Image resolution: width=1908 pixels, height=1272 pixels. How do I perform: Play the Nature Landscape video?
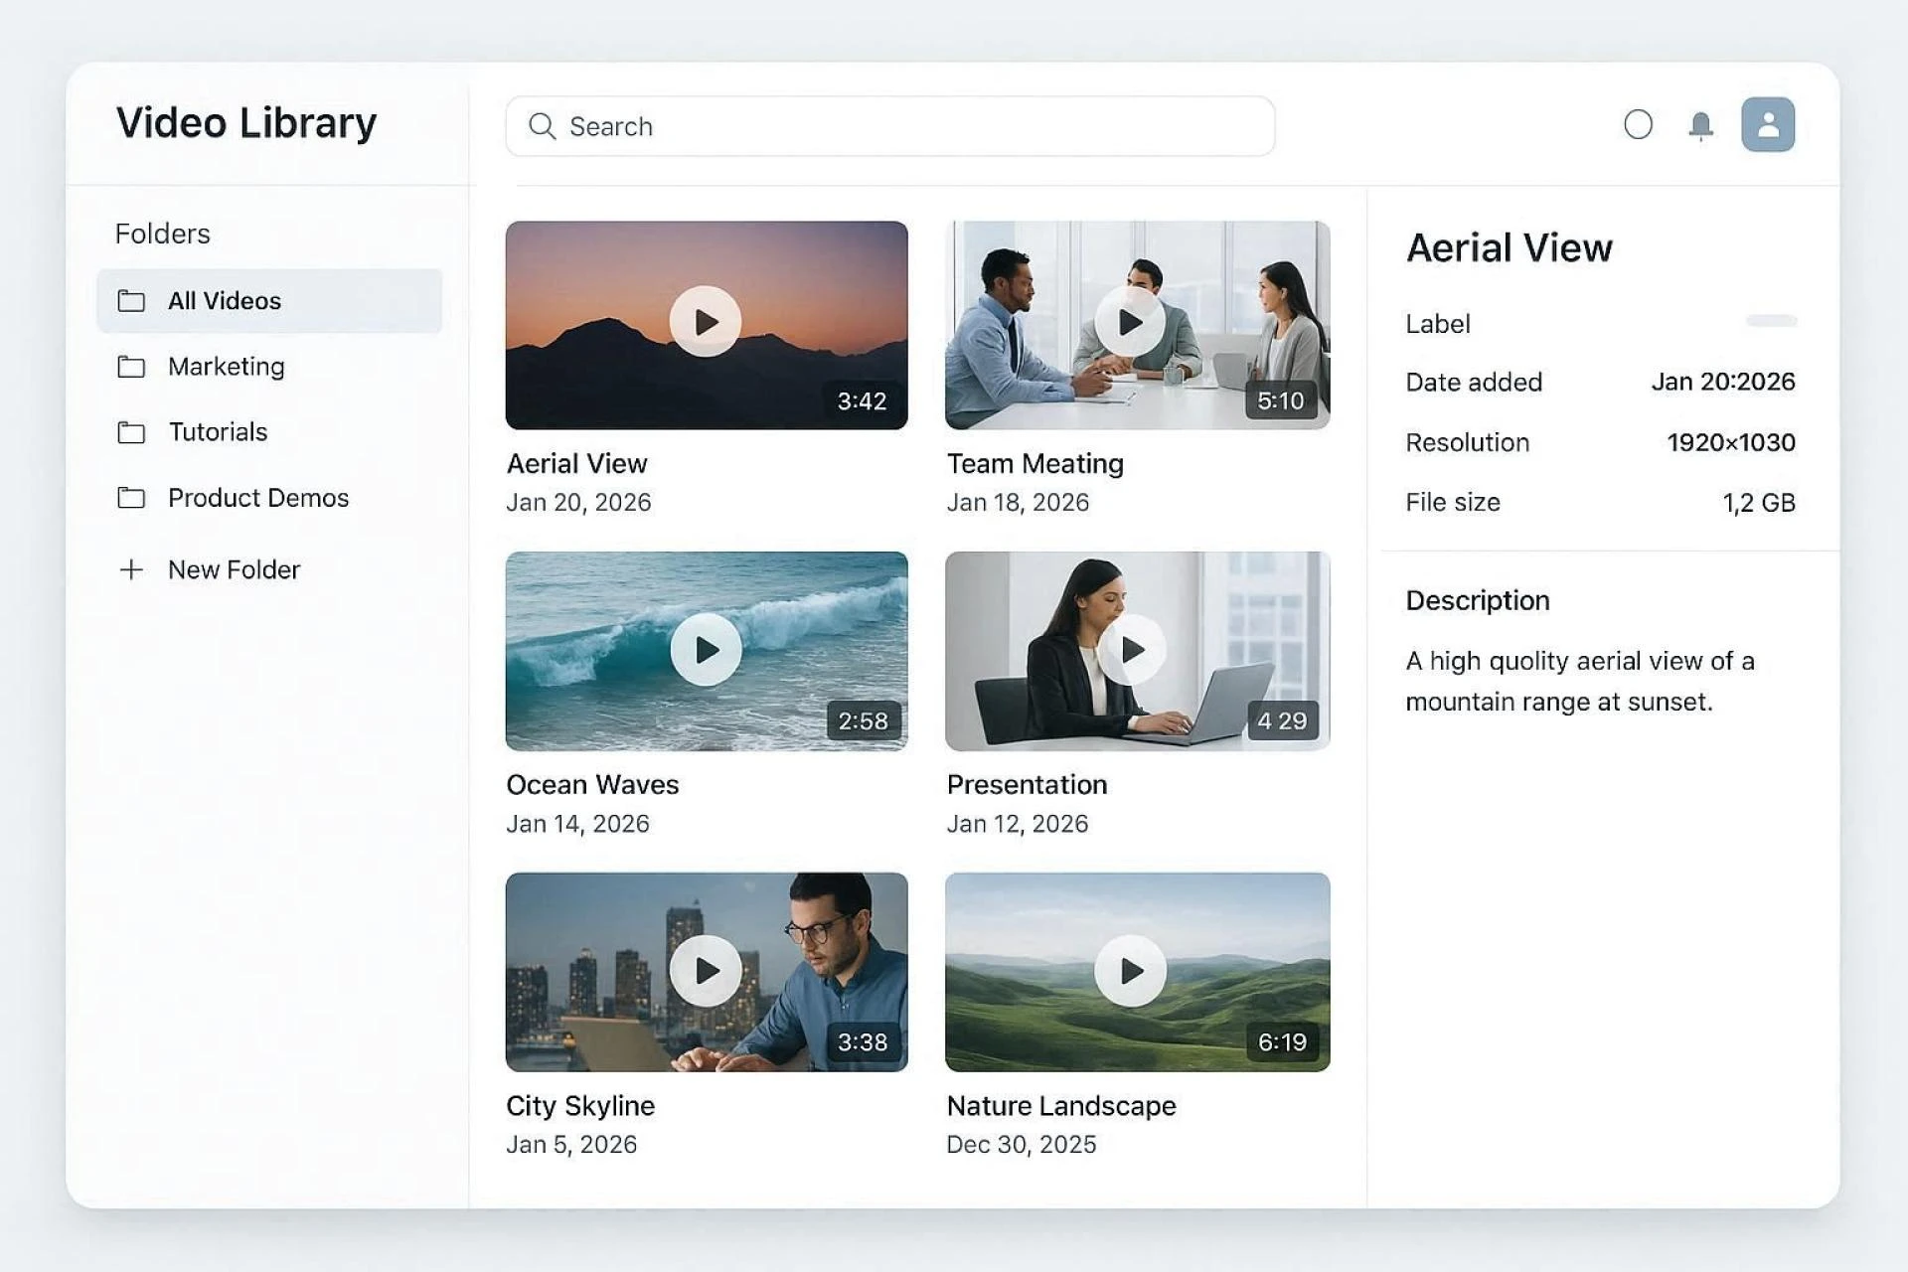[1133, 972]
